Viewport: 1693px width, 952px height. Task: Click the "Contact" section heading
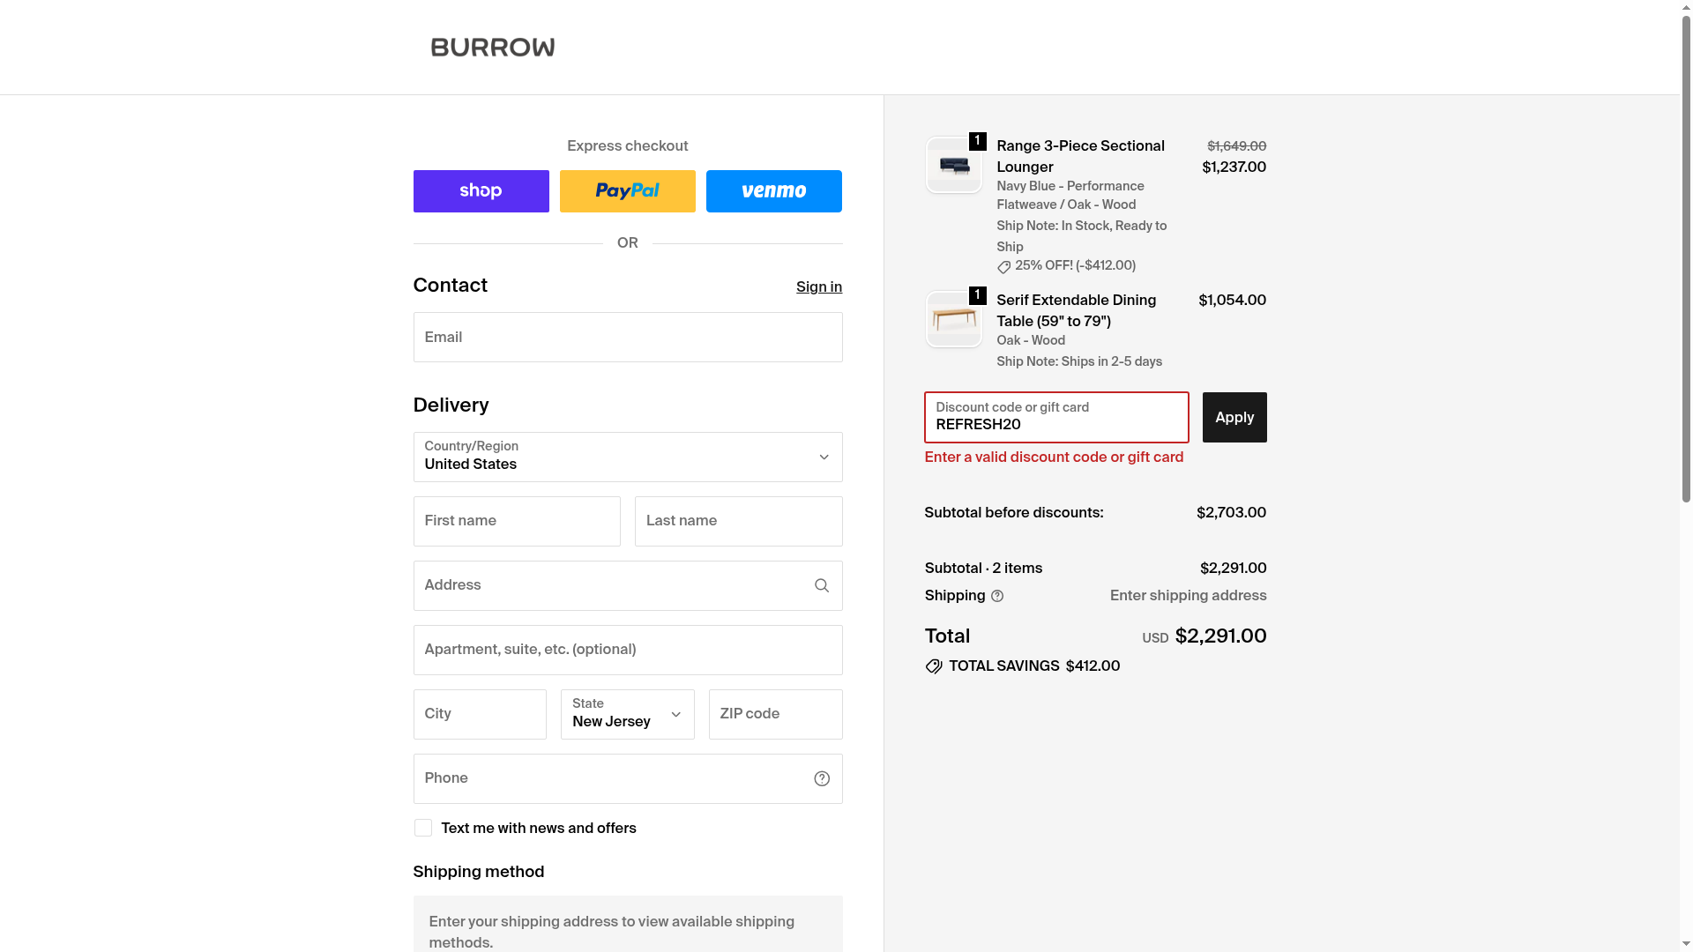pyautogui.click(x=451, y=286)
